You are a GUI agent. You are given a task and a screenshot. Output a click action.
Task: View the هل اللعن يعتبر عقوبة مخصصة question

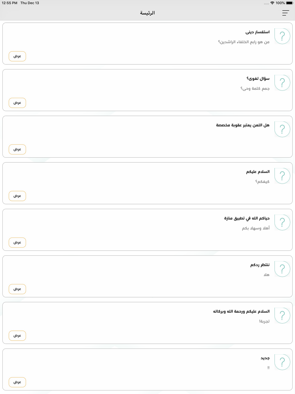point(17,149)
